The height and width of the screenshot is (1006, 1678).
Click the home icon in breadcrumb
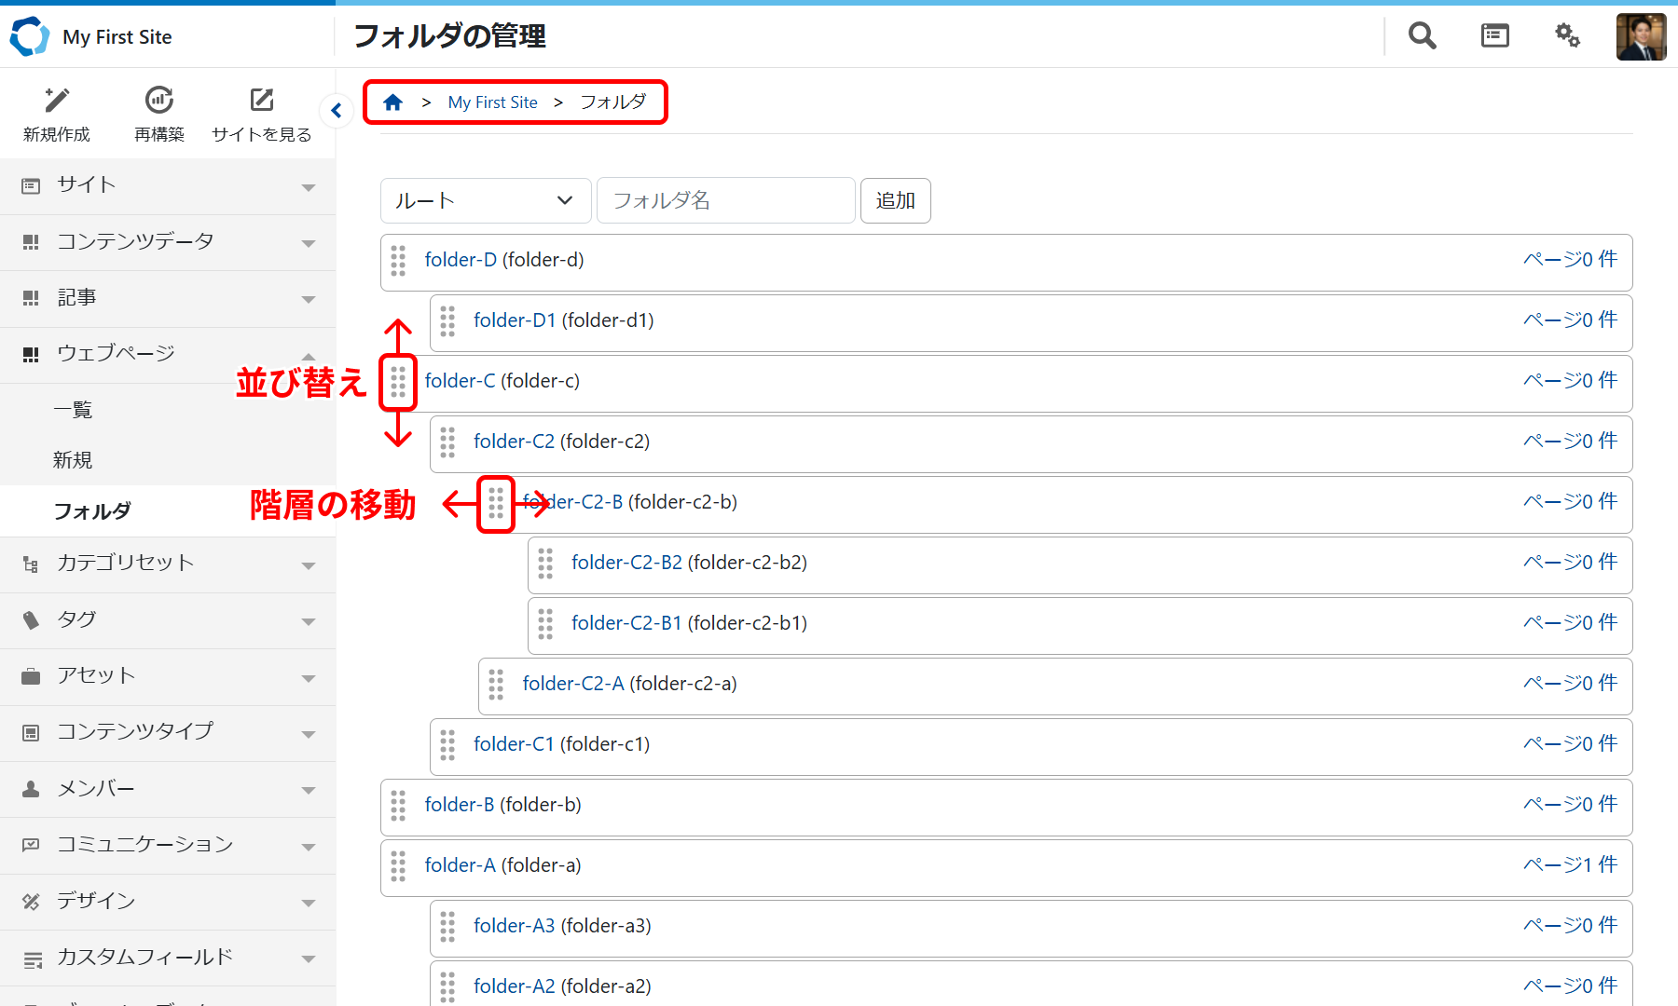[x=392, y=102]
